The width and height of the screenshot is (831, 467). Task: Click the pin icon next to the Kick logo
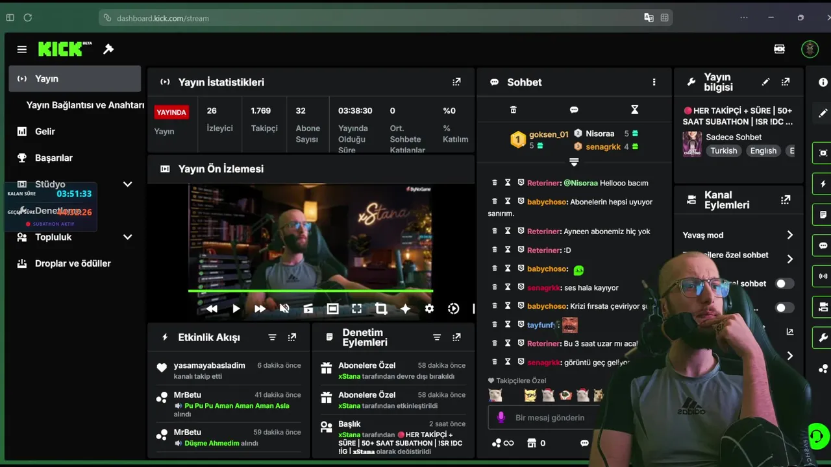click(x=108, y=49)
